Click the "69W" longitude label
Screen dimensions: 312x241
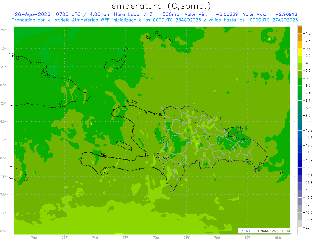248,238
